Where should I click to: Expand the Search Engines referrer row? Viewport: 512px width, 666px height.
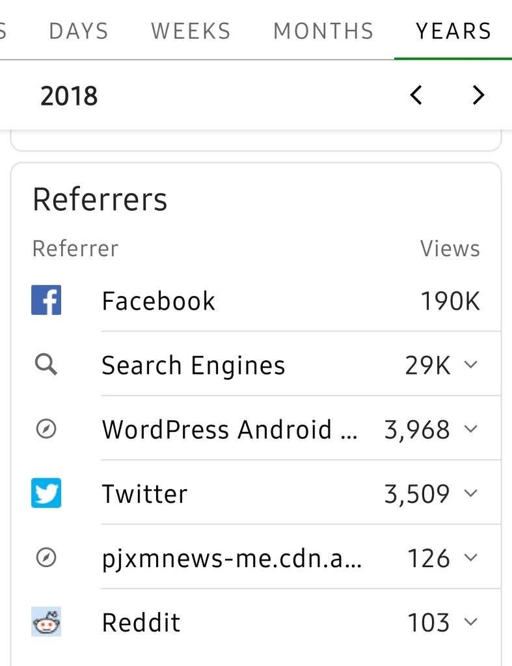[471, 365]
